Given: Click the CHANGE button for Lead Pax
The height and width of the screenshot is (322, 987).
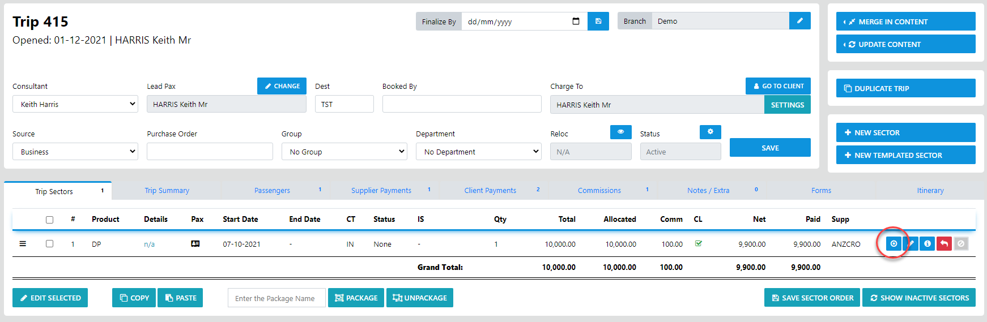Looking at the screenshot, I should pyautogui.click(x=282, y=86).
